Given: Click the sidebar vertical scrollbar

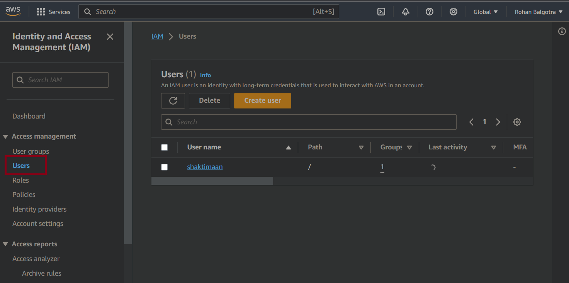Looking at the screenshot, I should coord(128,132).
